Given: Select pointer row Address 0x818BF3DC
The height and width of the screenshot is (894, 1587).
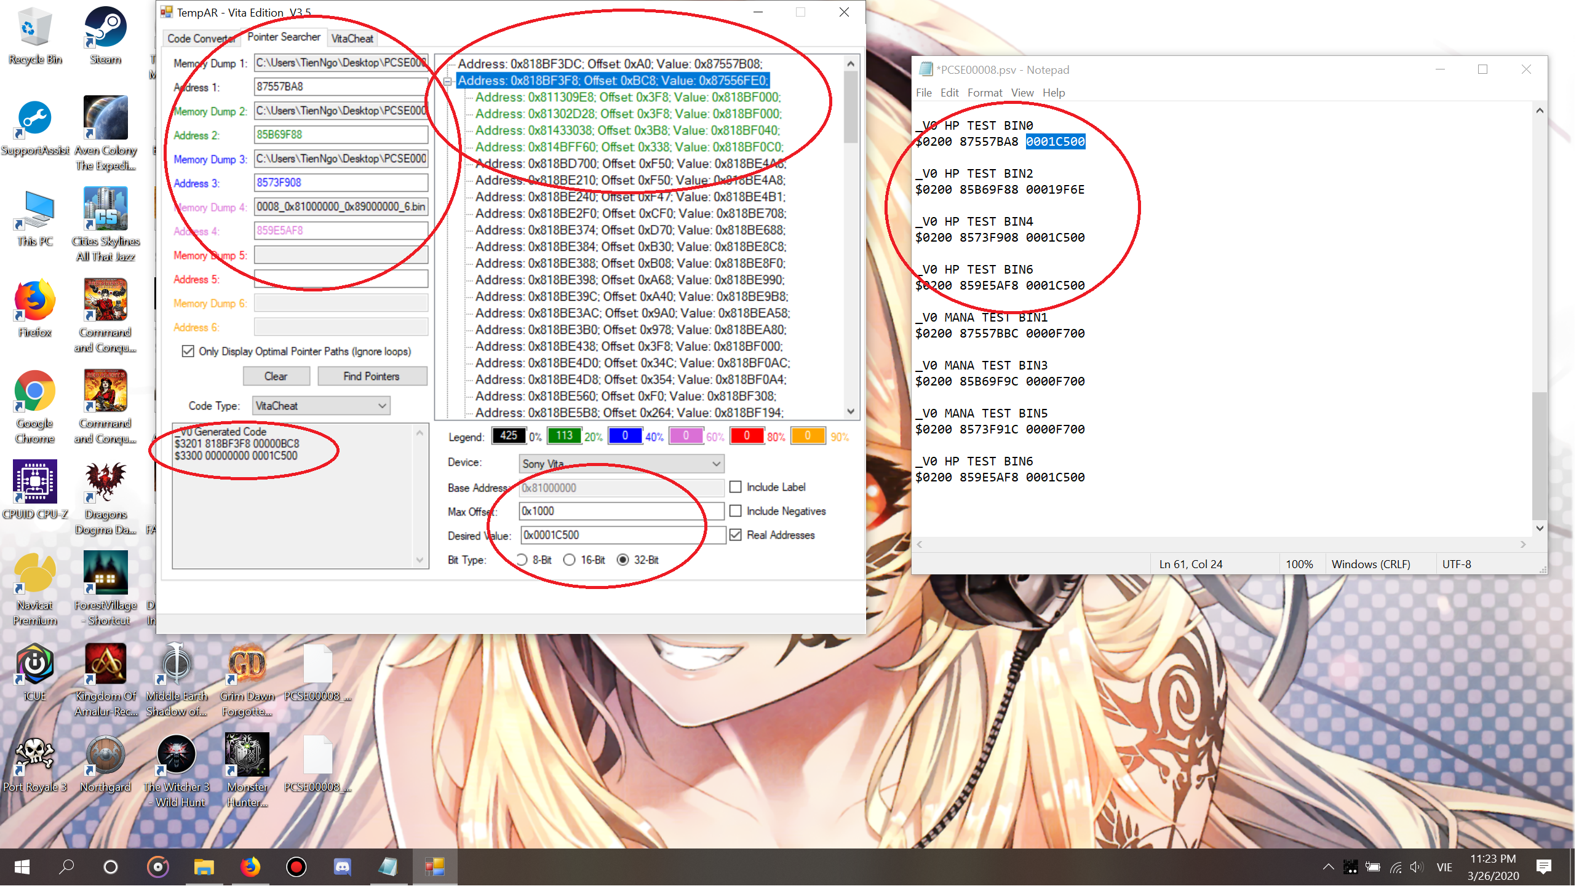Looking at the screenshot, I should 610,64.
